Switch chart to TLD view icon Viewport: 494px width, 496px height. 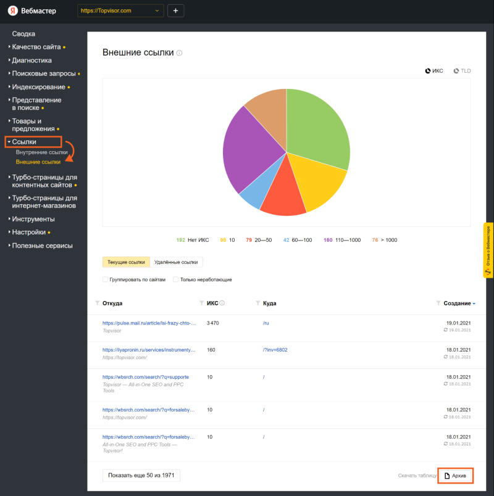click(456, 71)
